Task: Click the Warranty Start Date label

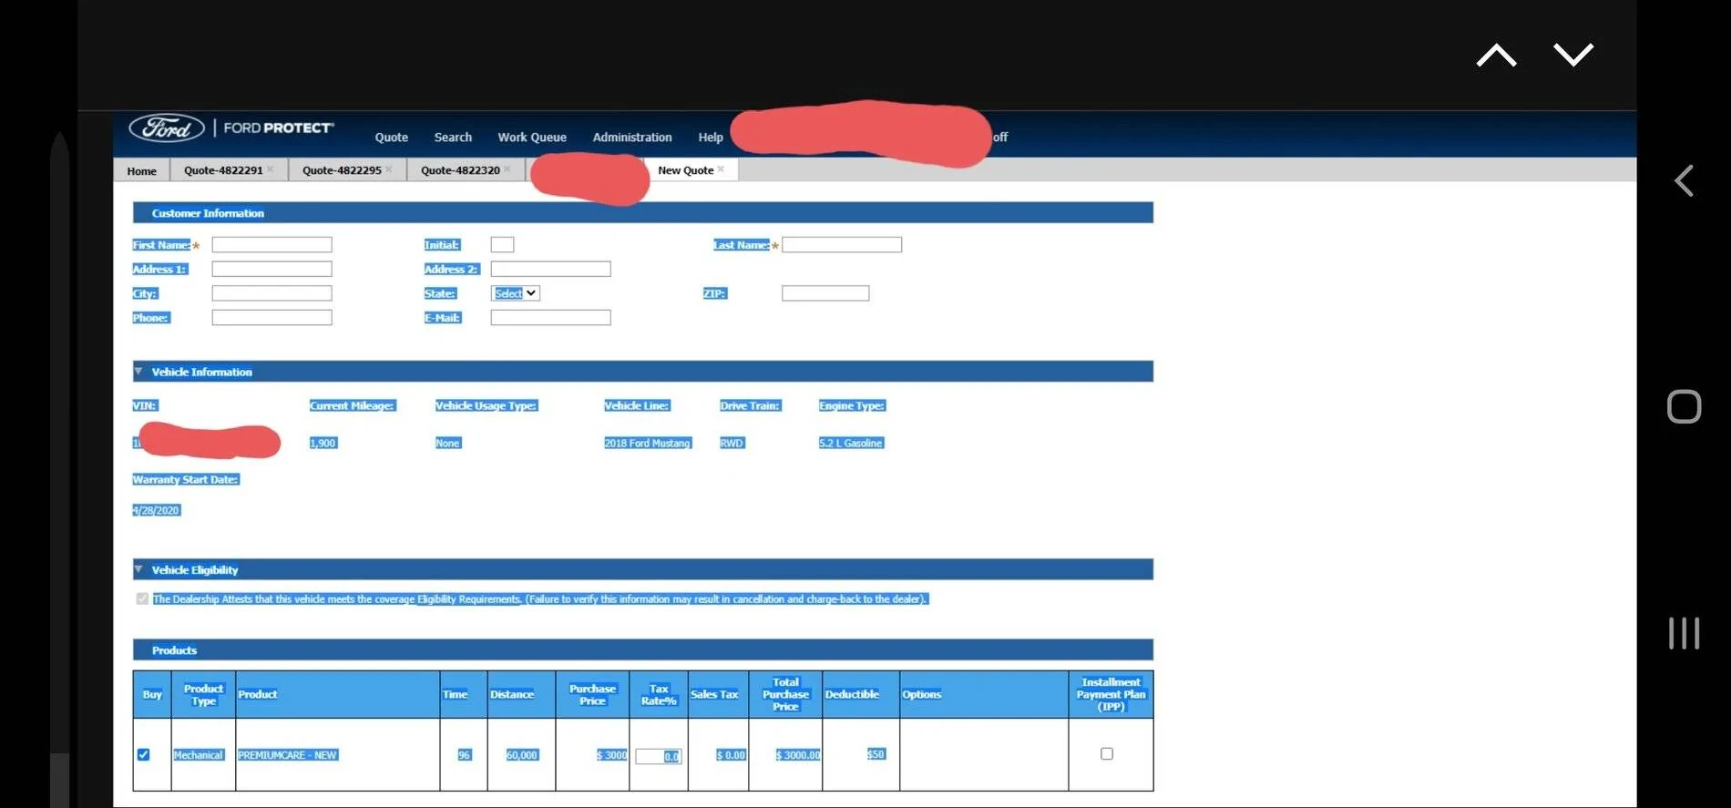Action: 186,480
